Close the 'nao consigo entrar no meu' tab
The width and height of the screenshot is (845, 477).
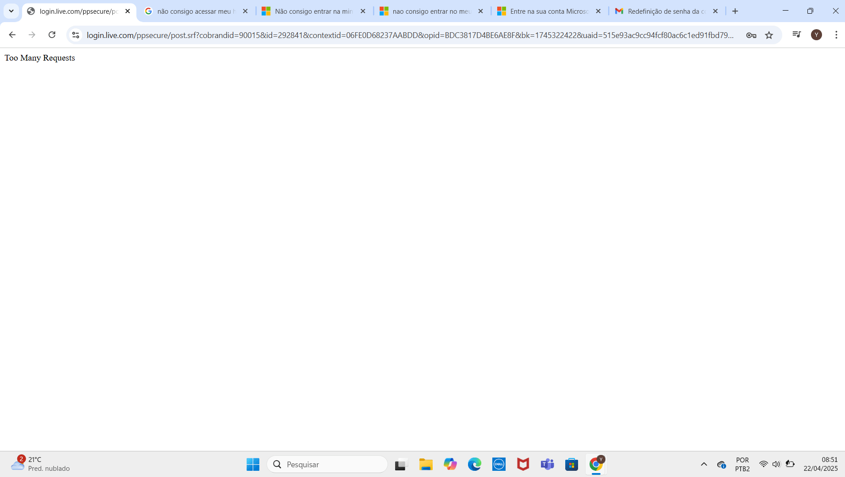coord(480,11)
